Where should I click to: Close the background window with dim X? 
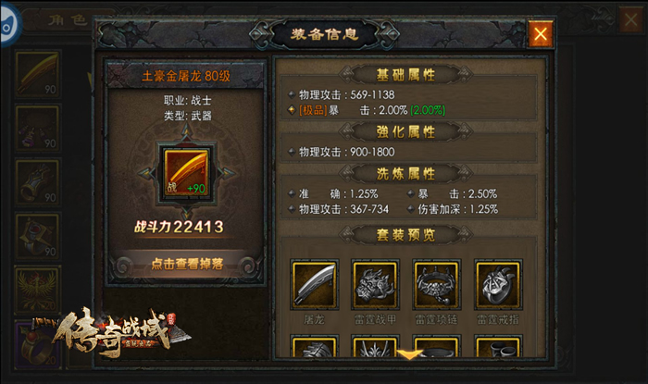630,19
